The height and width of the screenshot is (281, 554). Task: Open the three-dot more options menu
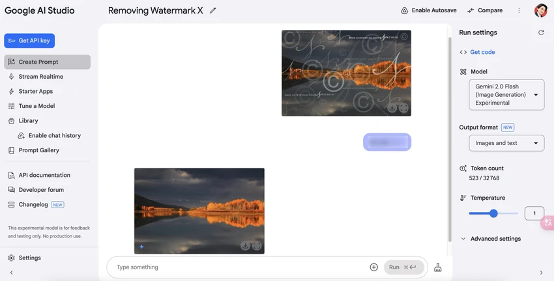519,10
